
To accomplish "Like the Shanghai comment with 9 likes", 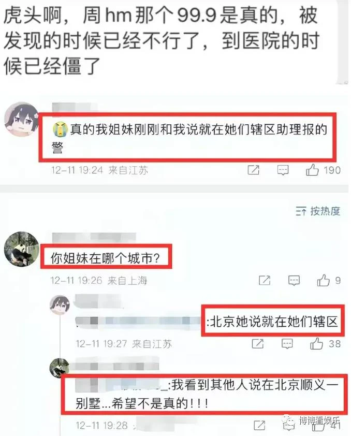I will [x=323, y=280].
